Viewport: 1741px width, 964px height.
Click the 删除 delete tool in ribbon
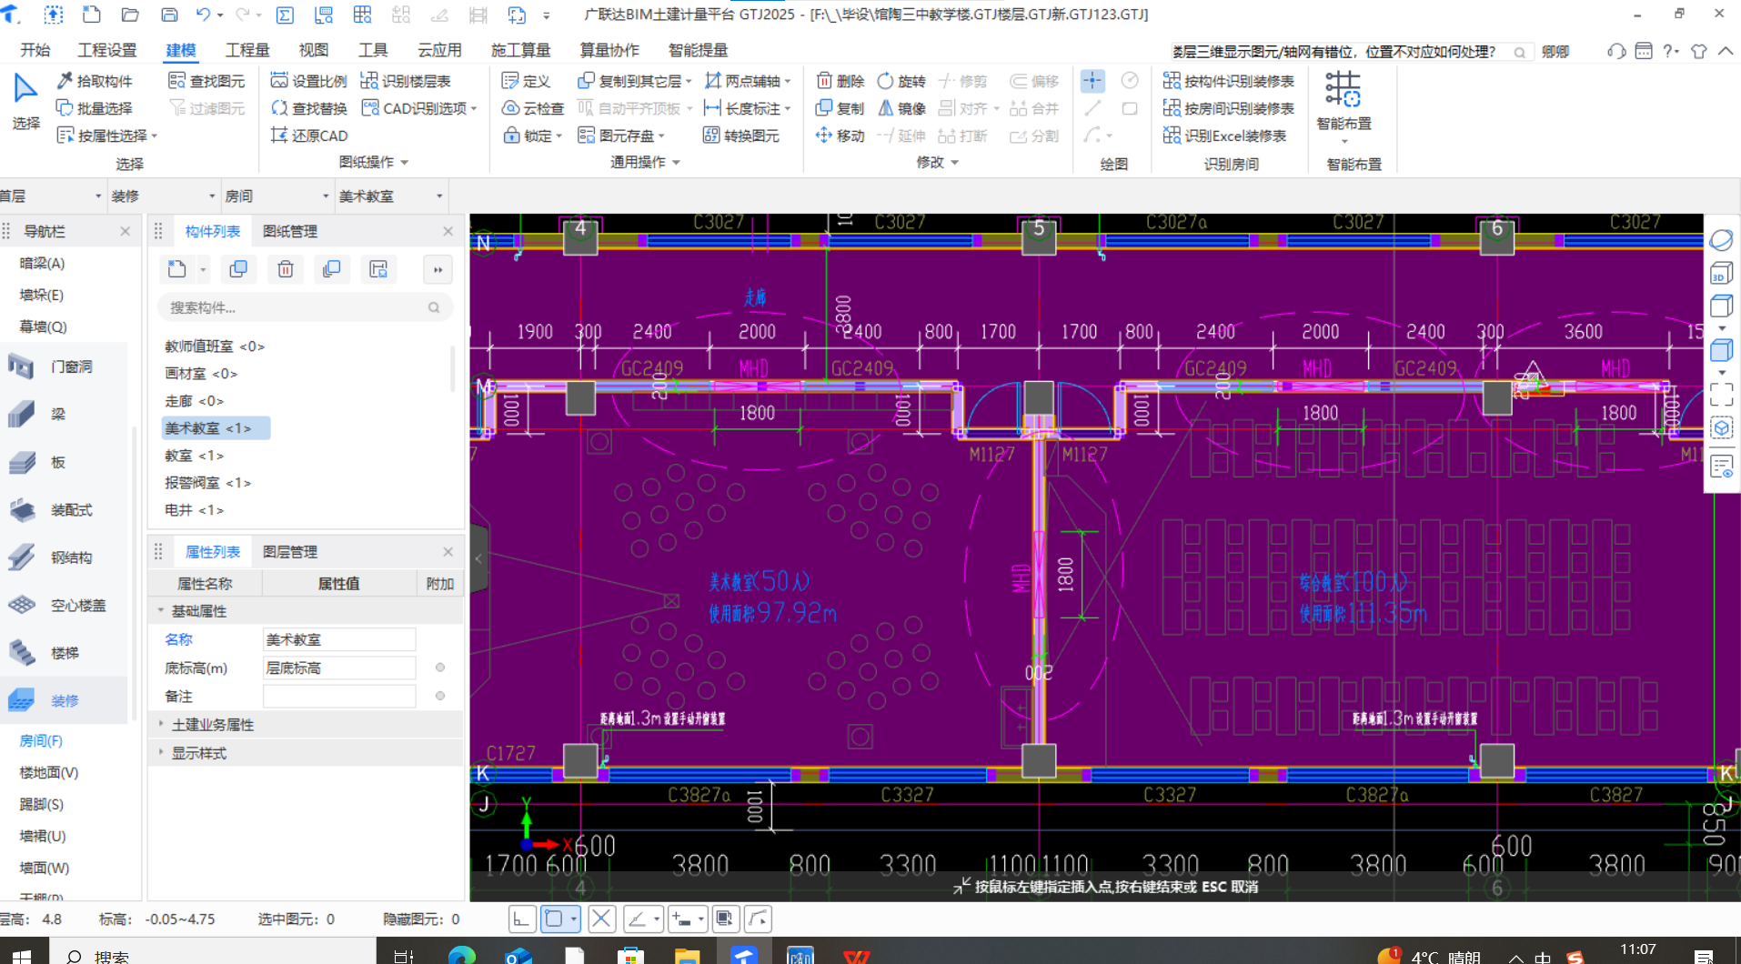pyautogui.click(x=840, y=81)
